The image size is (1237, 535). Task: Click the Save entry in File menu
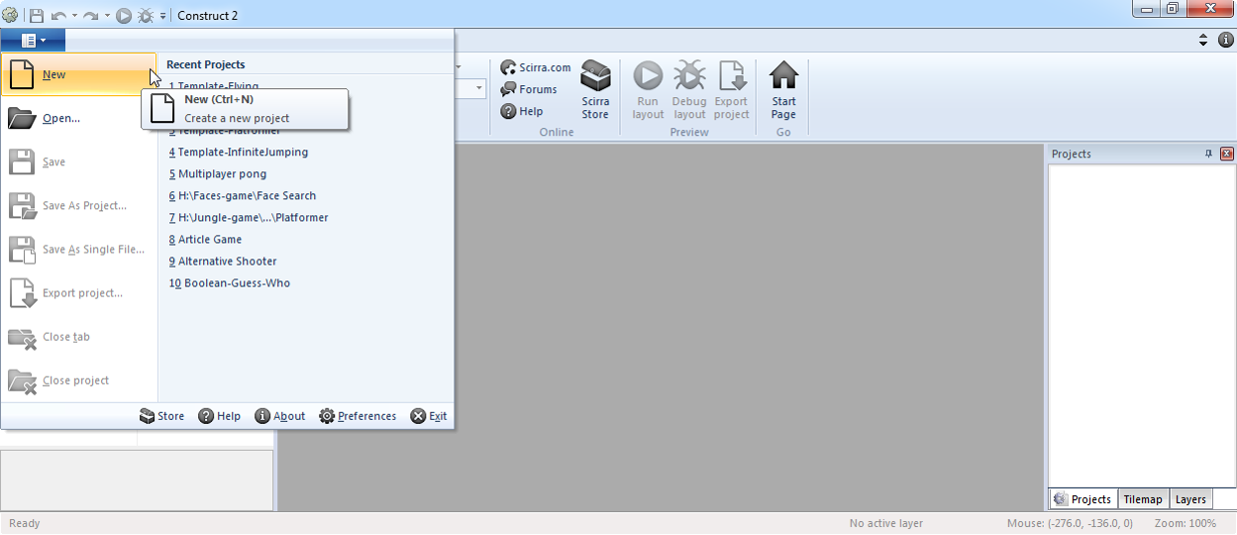(79, 161)
